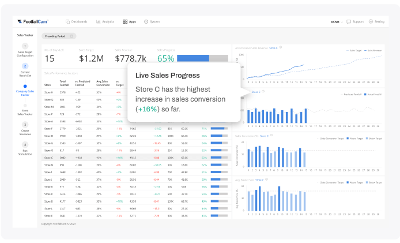Open the Setting gear icon
Viewport: 400px width, 243px height.
click(371, 21)
